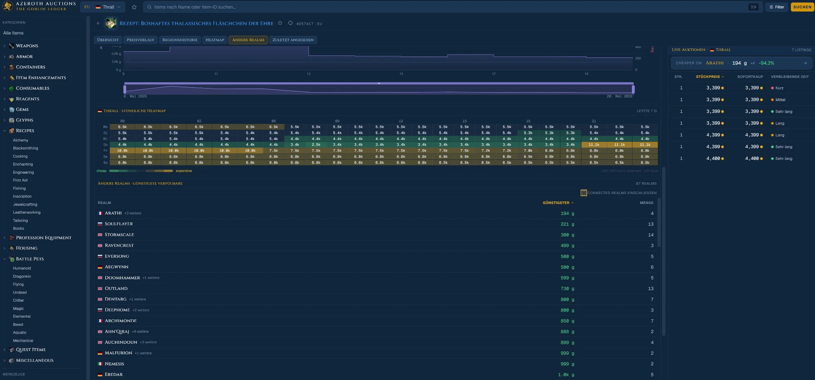Viewport: 815px width, 380px height.
Task: Go back using the left arrow icon
Action: [98, 23]
